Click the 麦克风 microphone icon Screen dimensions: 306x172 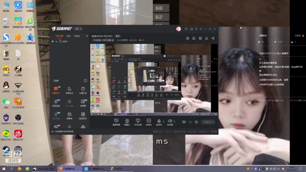click(159, 122)
